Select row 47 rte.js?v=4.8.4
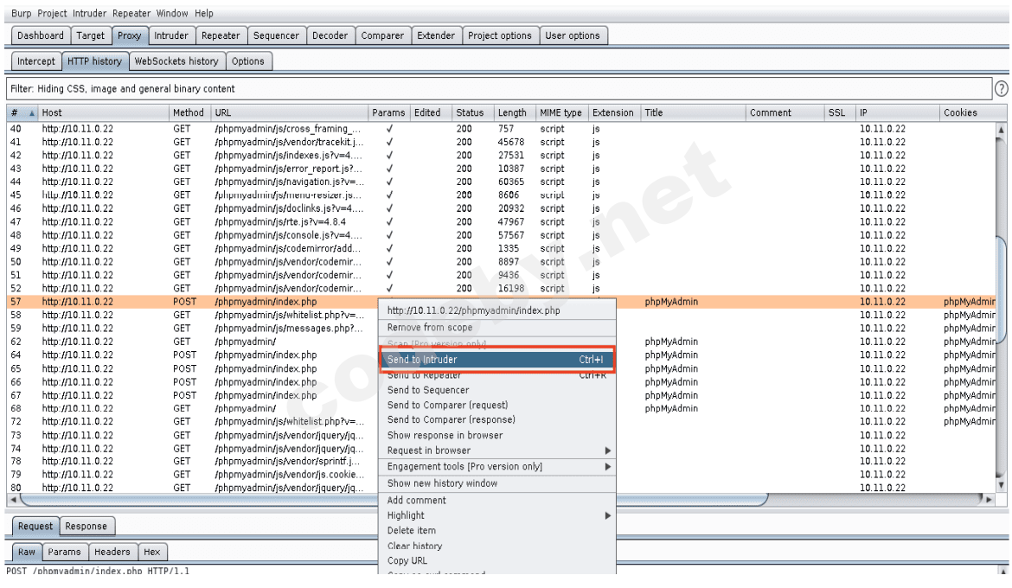Image resolution: width=1012 pixels, height=588 pixels. pos(501,222)
